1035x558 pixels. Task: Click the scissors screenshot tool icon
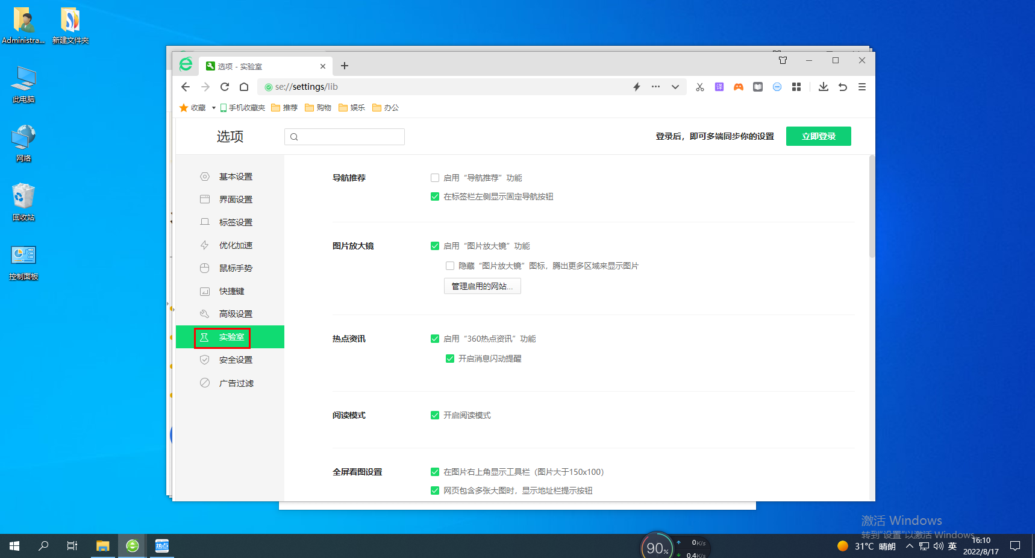(700, 87)
